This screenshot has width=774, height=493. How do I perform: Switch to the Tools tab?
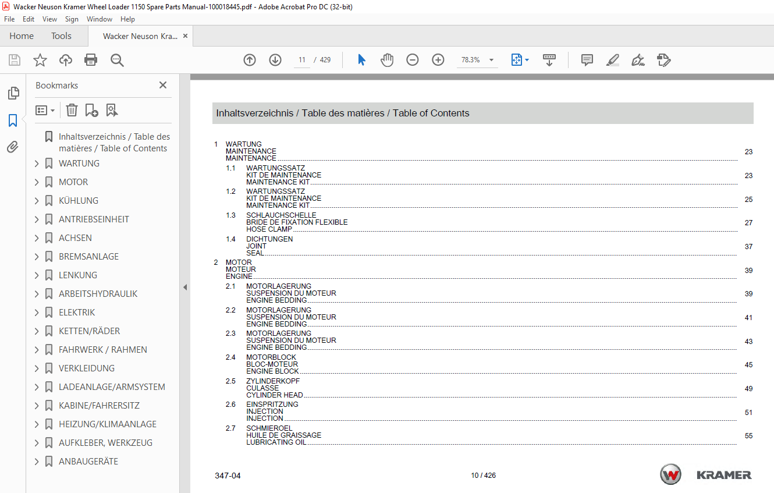(x=61, y=36)
